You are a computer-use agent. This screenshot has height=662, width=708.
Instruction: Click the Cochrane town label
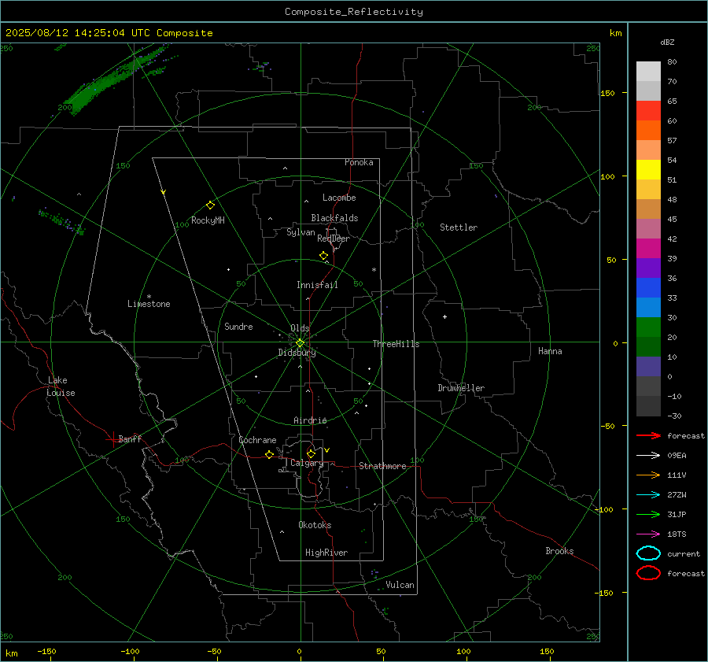tap(257, 440)
